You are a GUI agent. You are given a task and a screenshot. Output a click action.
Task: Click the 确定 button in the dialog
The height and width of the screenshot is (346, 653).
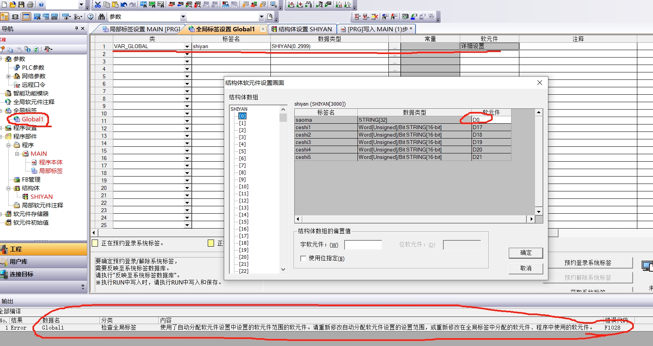coord(526,253)
